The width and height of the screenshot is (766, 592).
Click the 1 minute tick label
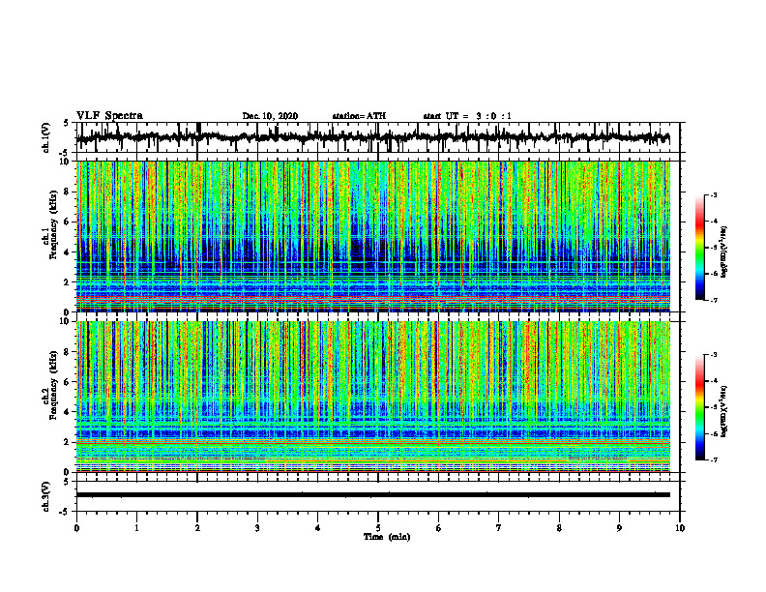(136, 528)
